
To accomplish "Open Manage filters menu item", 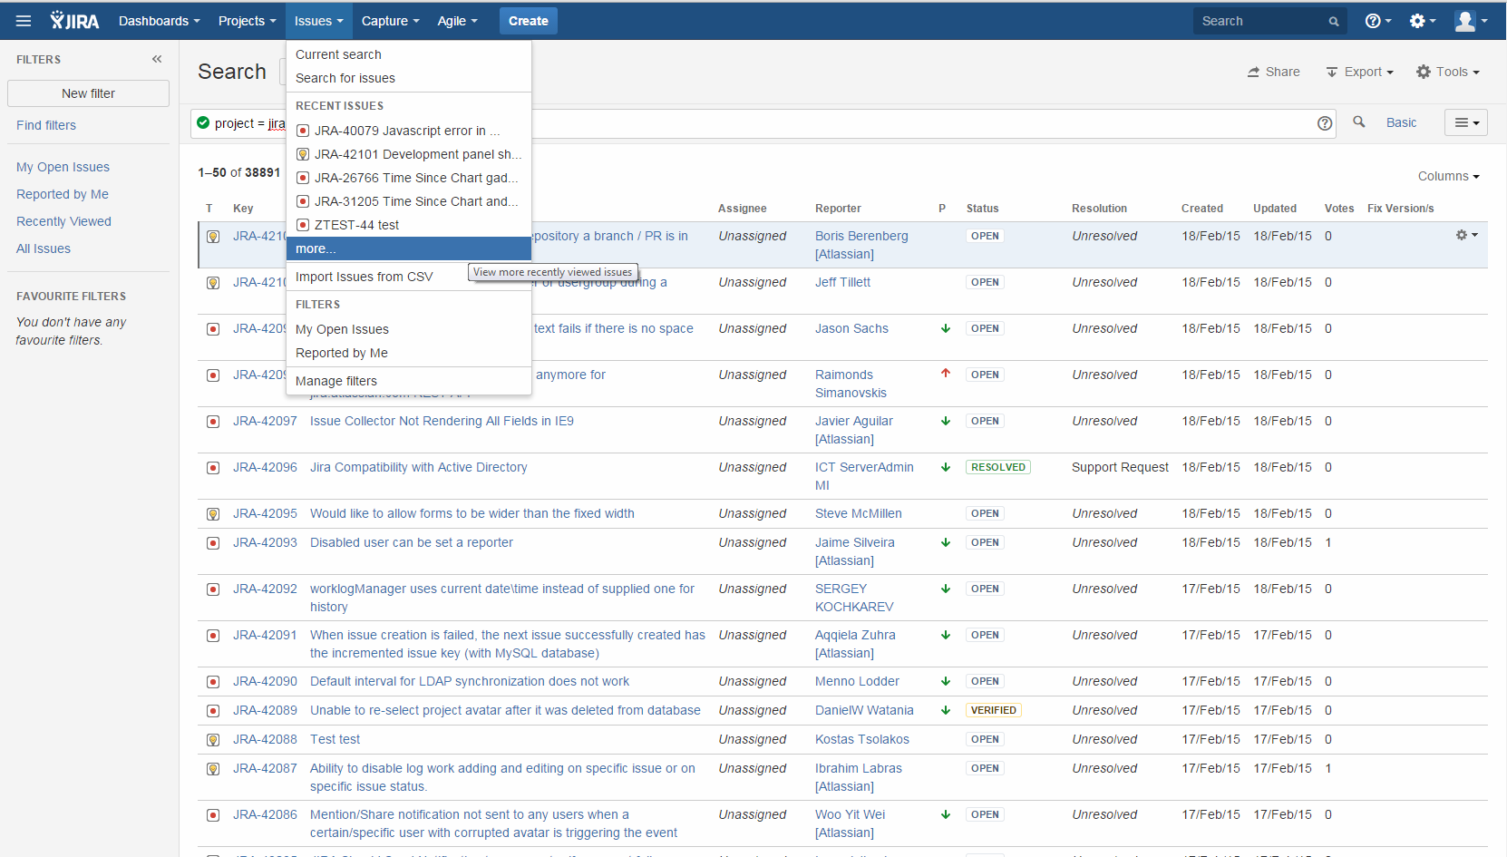I will [409, 381].
